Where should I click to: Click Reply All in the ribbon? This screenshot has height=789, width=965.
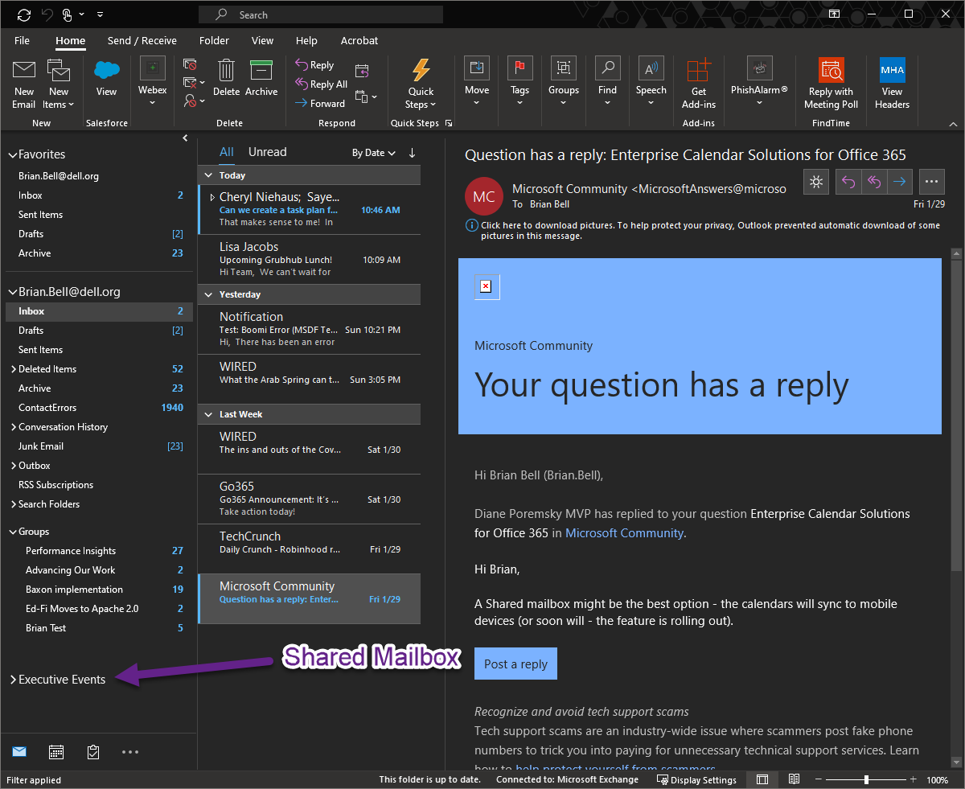[x=321, y=84]
